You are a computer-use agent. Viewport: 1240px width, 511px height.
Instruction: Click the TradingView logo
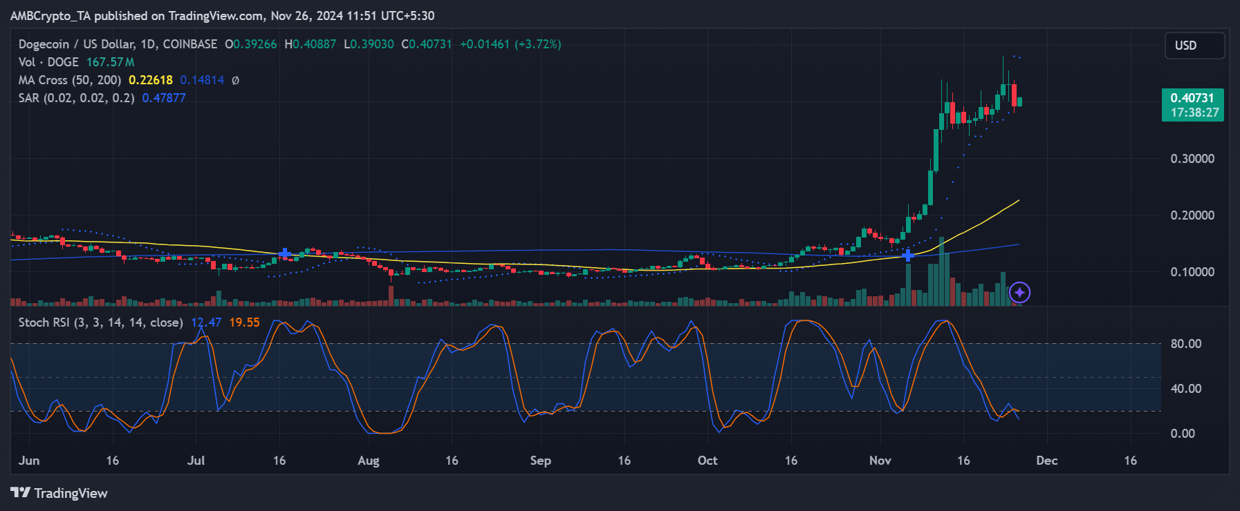pos(59,493)
